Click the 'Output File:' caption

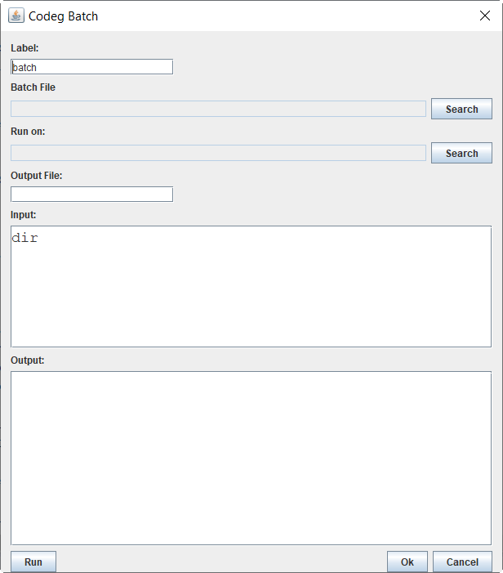coord(37,176)
